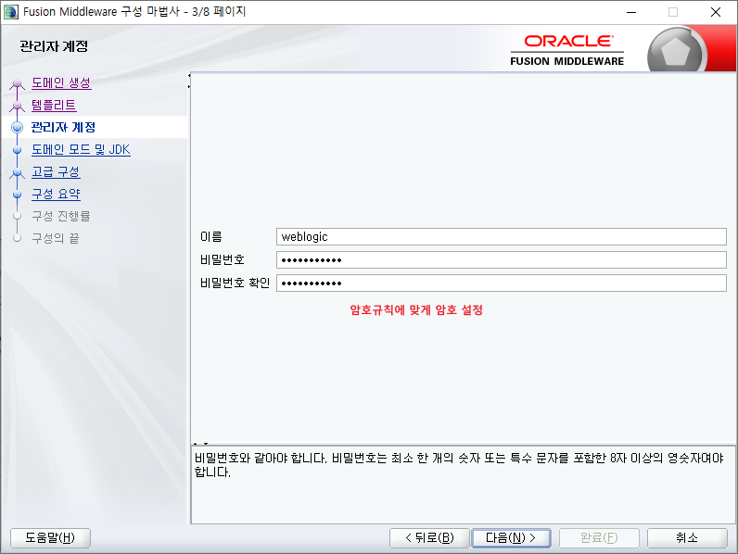Select the 관리자 계정 step in sidebar
Image resolution: width=738 pixels, height=554 pixels.
pyautogui.click(x=63, y=128)
